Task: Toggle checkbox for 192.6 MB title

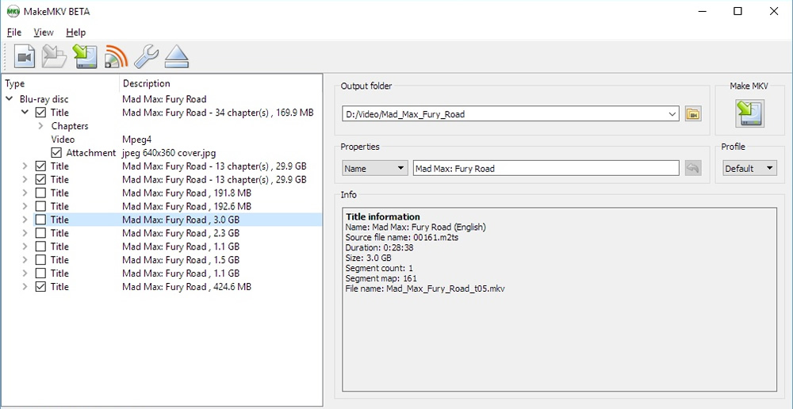Action: (40, 206)
